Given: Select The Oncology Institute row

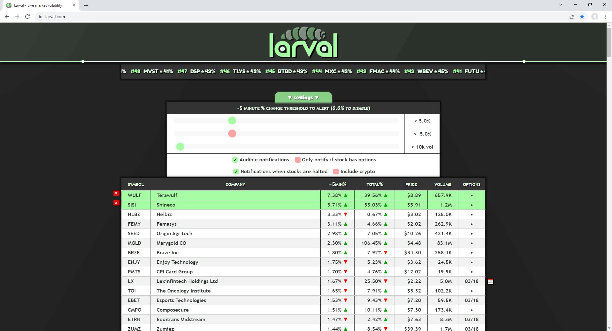Looking at the screenshot, I should click(303, 291).
